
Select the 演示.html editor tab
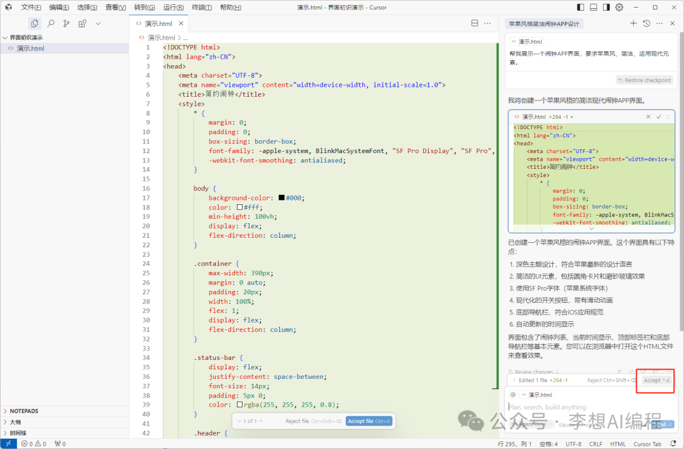158,23
